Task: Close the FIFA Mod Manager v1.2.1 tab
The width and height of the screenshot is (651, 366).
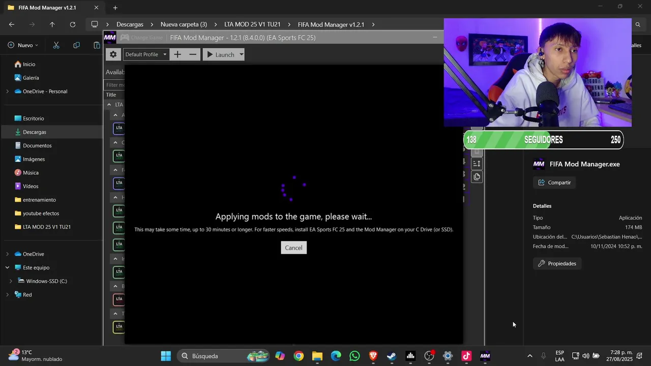Action: coord(96,8)
